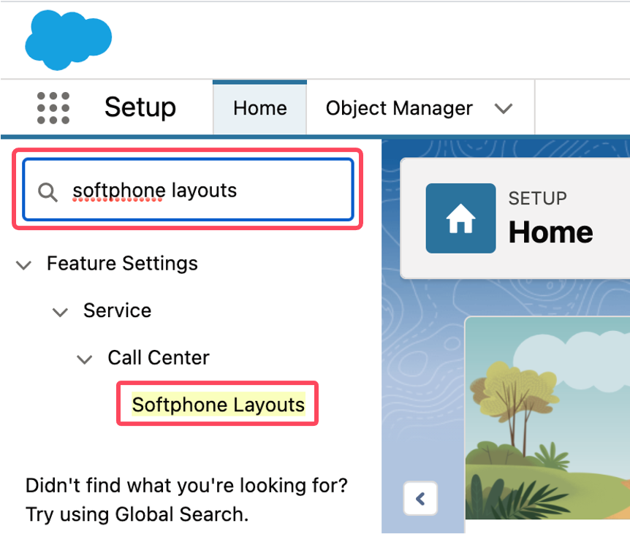Collapse the Call Center chevron
The image size is (630, 534).
point(84,359)
